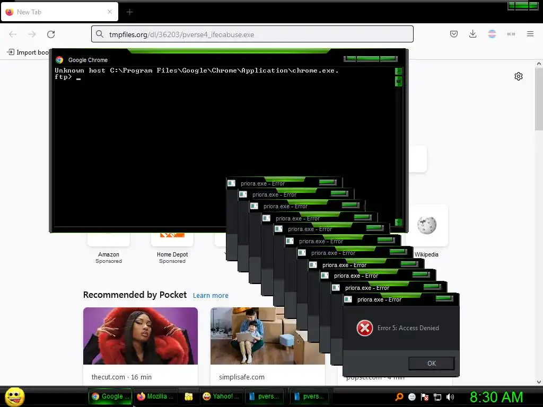The width and height of the screenshot is (543, 407).
Task: Open the Firefox account avatar icon
Action: click(492, 34)
